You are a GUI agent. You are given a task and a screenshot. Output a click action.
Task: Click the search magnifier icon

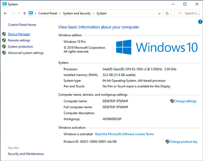(x=180, y=13)
